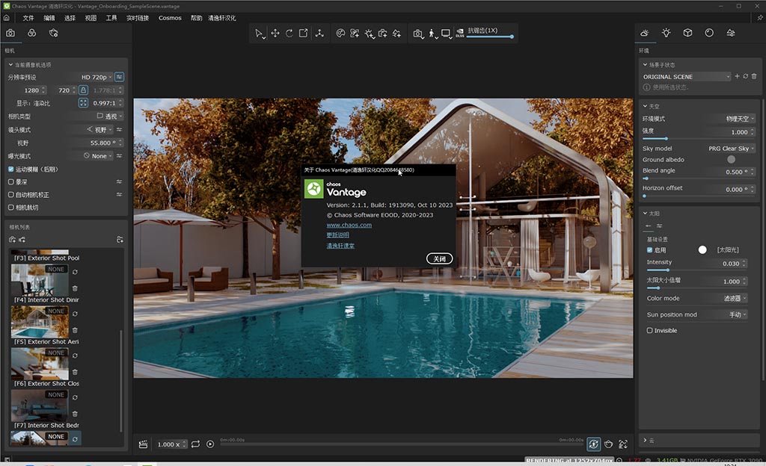Toggle the Invisible checkbox
The width and height of the screenshot is (766, 466).
click(650, 331)
